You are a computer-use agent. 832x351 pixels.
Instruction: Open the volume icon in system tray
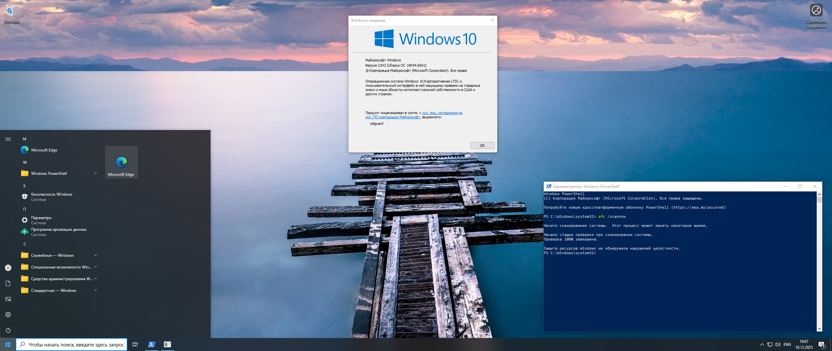click(x=777, y=344)
